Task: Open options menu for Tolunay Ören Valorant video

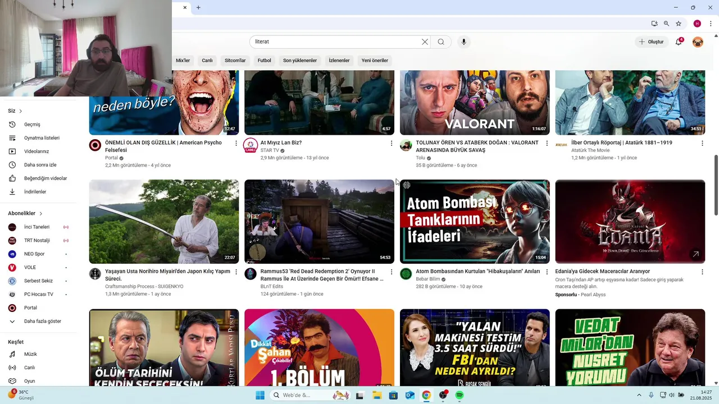Action: pyautogui.click(x=547, y=144)
